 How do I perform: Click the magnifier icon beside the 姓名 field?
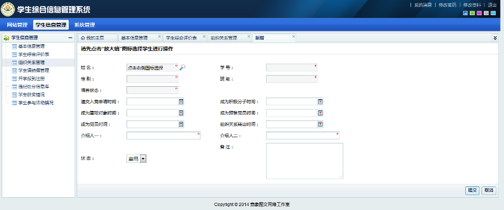pos(182,67)
